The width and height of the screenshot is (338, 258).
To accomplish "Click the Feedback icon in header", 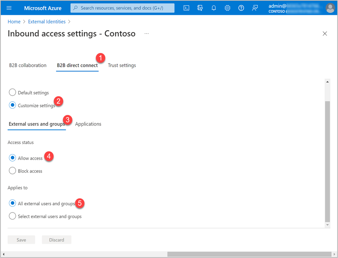I will 255,8.
